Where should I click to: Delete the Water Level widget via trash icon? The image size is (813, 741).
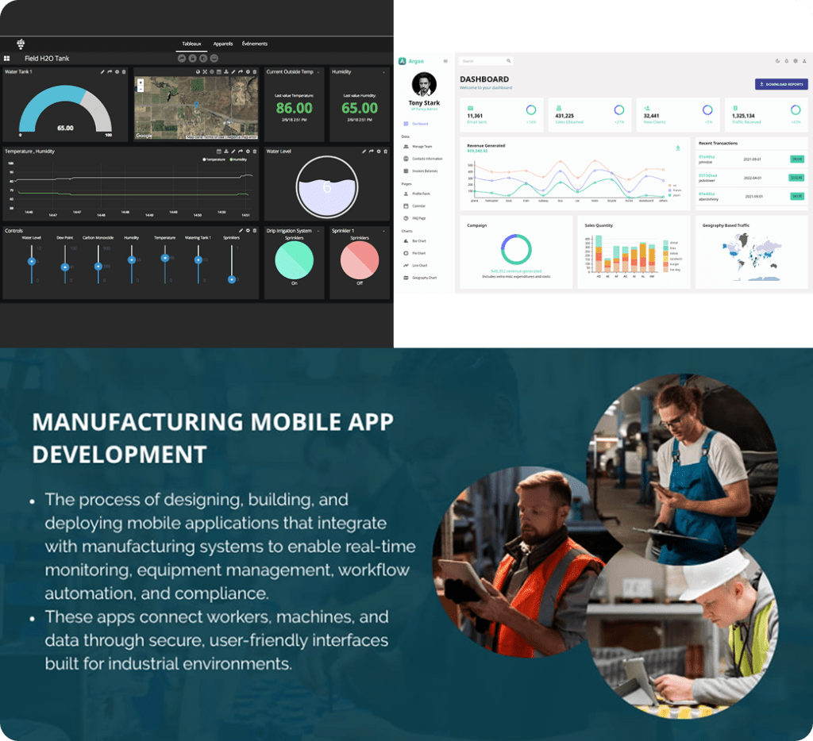pos(386,151)
